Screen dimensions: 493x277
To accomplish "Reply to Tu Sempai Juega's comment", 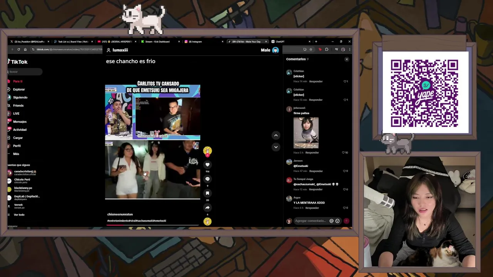I will pos(316,190).
